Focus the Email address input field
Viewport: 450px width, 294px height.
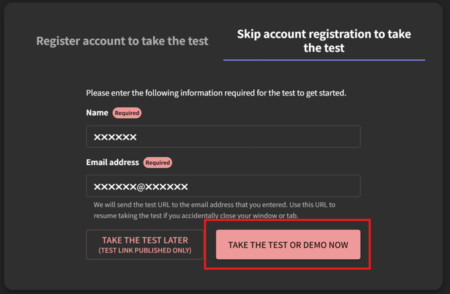point(223,186)
